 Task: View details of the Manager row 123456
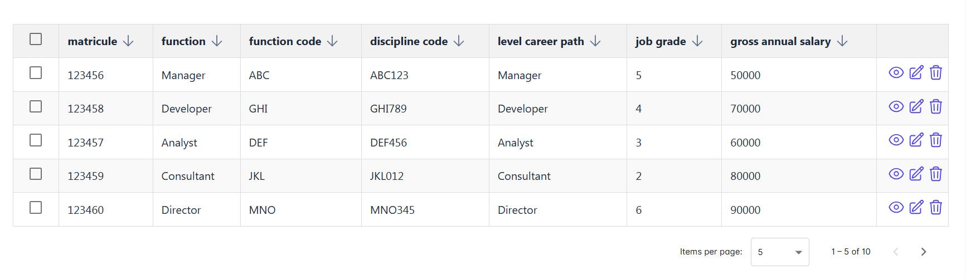(896, 73)
